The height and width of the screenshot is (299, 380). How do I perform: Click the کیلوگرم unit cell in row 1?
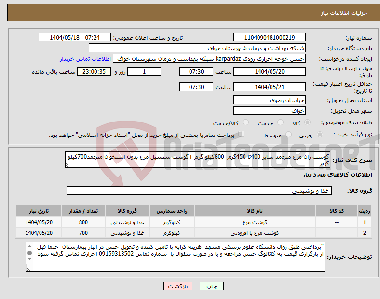click(x=172, y=222)
